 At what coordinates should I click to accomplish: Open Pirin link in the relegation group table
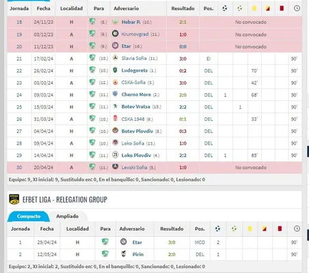[x=138, y=255]
